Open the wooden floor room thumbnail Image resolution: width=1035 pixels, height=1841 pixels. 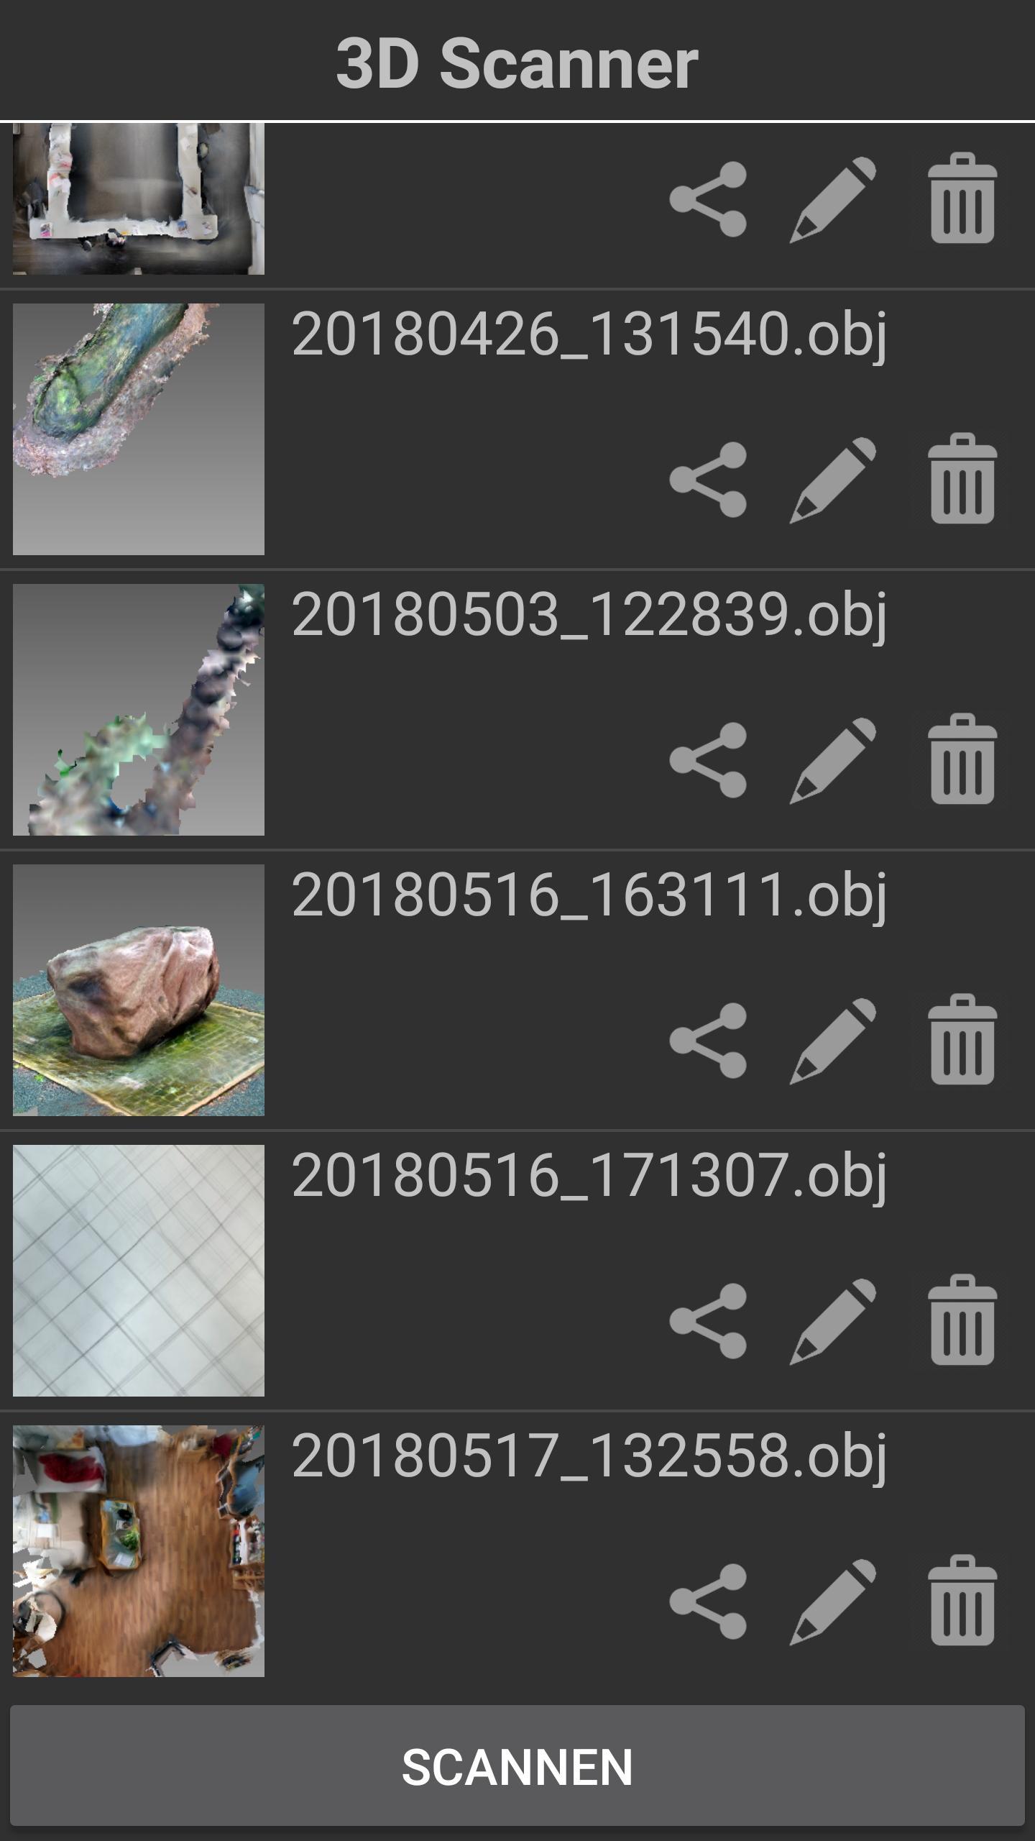coord(139,1551)
